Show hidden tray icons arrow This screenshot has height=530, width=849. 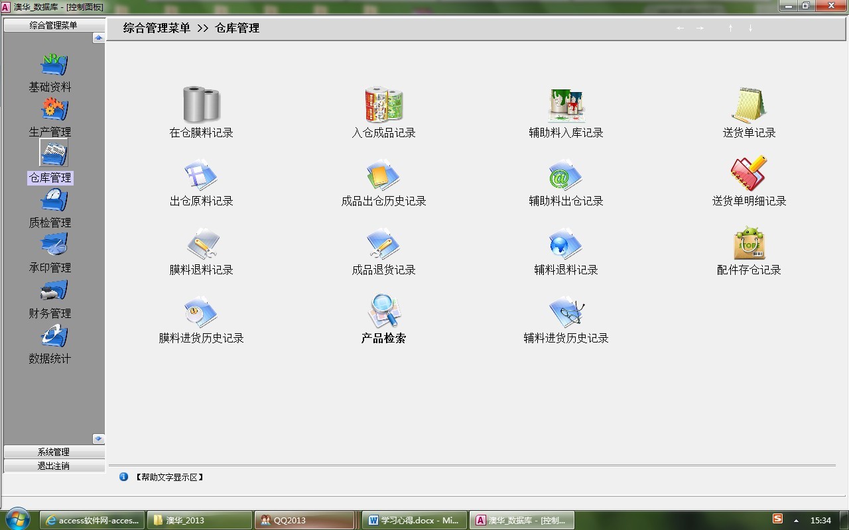[796, 520]
